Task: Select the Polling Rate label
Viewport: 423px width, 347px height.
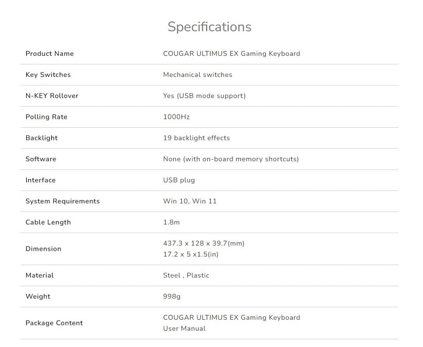Action: pyautogui.click(x=47, y=117)
